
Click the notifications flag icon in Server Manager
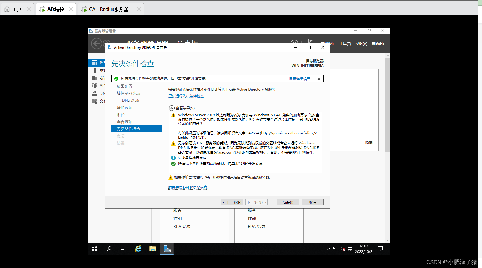click(x=310, y=41)
